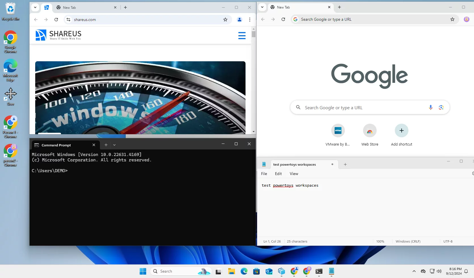Select the New Tab tab in the left Chrome window
Image resolution: width=474 pixels, height=278 pixels.
(x=86, y=7)
